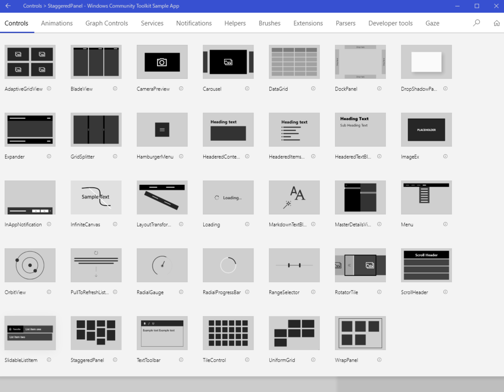Viewport: 504px width, 392px height.
Task: Show ScrollHeader info icon
Action: pyautogui.click(x=445, y=292)
